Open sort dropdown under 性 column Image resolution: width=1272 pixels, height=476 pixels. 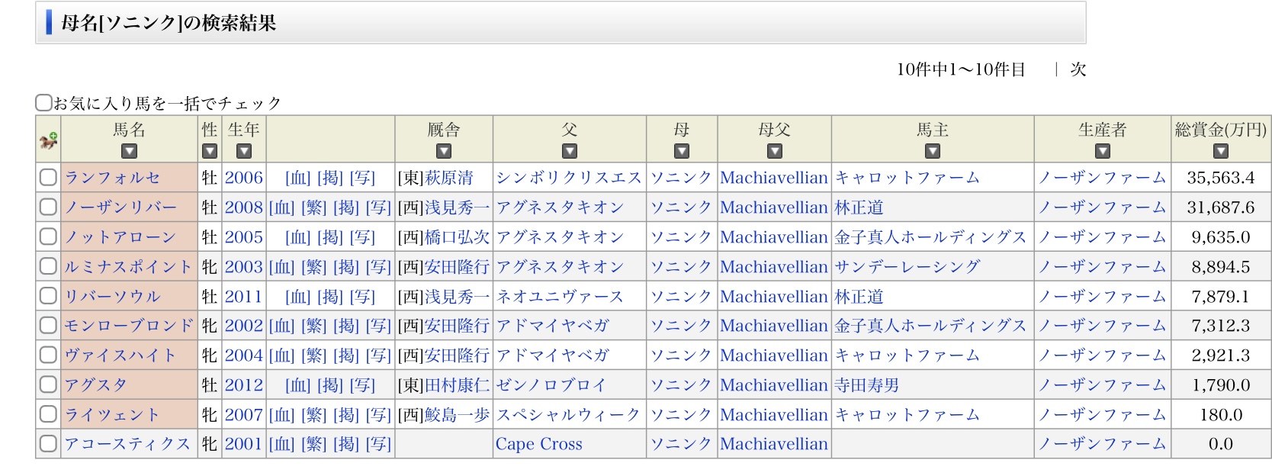tap(210, 151)
